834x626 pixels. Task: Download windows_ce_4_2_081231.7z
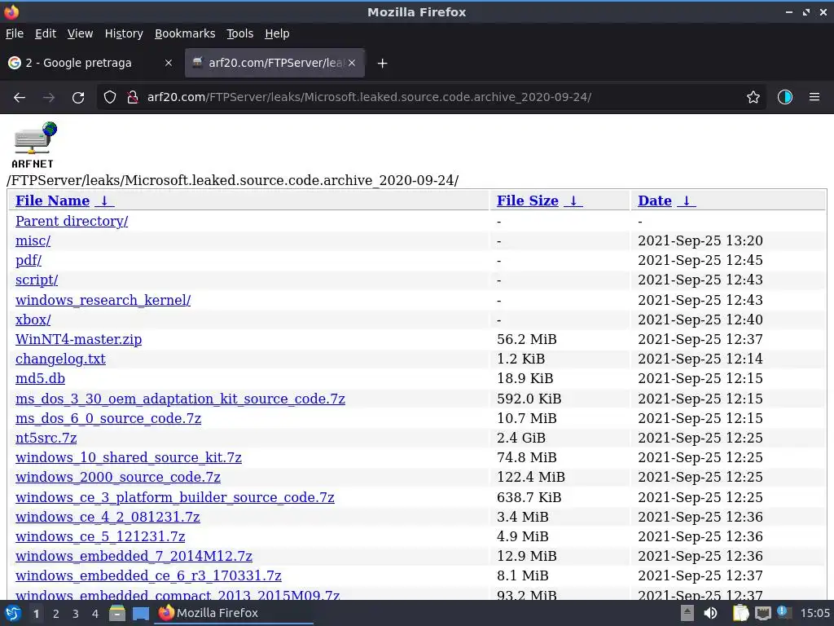tap(108, 517)
